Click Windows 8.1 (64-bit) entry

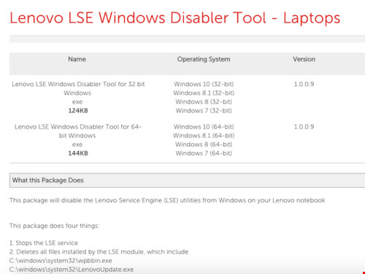click(204, 136)
